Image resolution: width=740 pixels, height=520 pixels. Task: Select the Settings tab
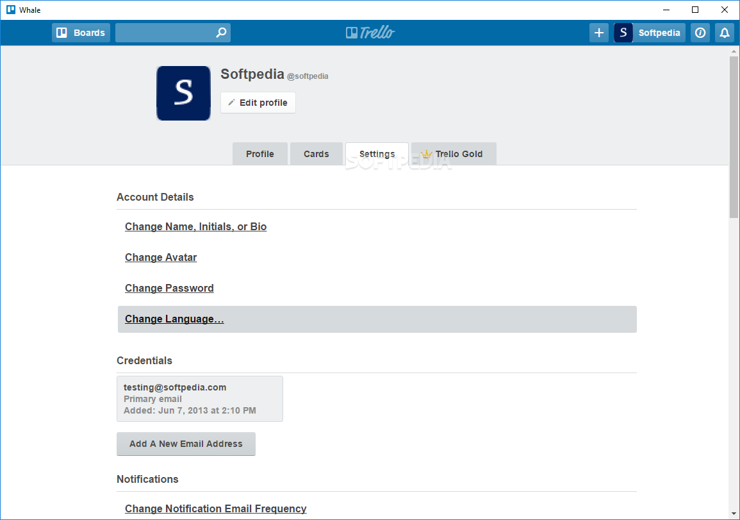pos(377,154)
